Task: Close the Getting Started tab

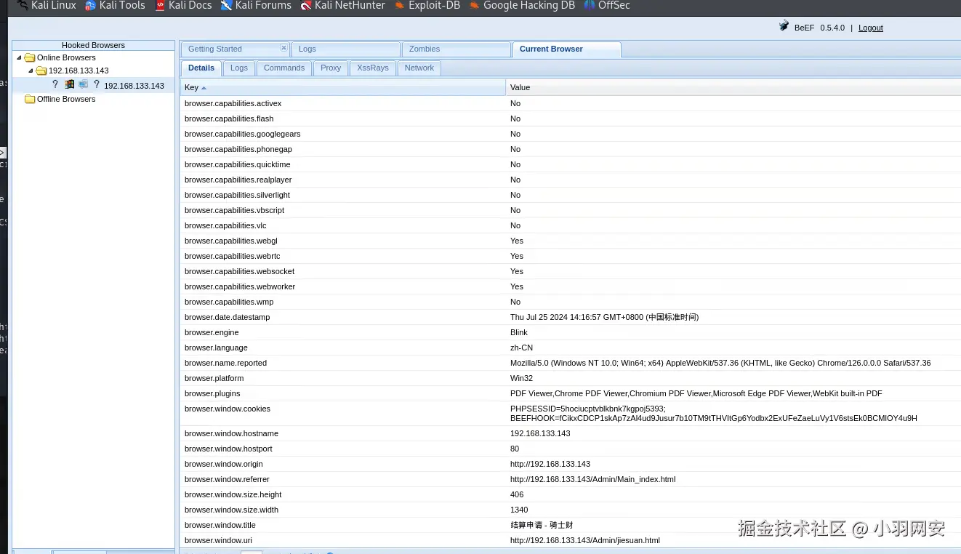Action: (x=284, y=48)
